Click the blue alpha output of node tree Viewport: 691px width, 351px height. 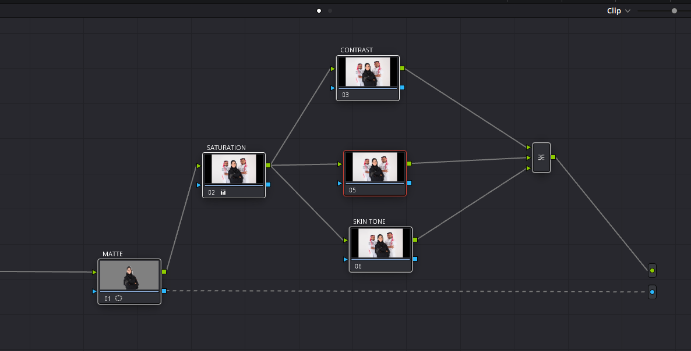[x=652, y=292]
